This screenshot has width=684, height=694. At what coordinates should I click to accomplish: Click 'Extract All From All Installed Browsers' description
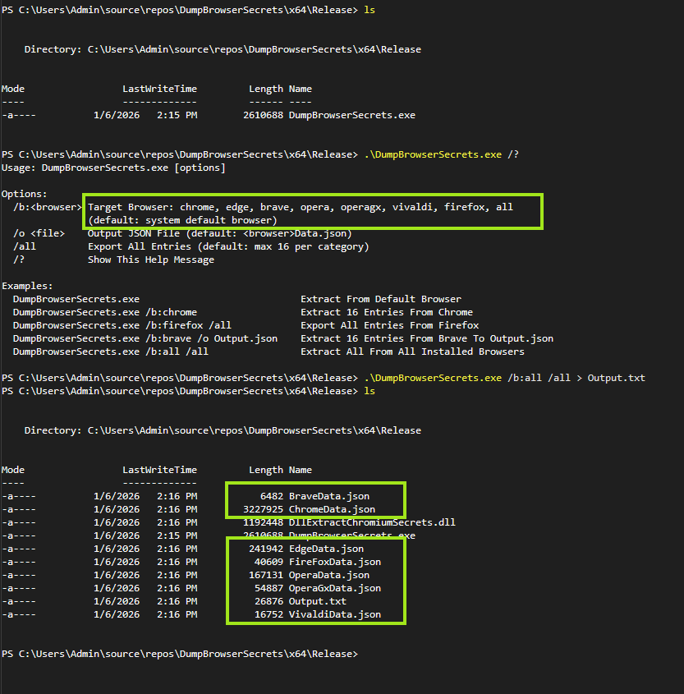point(412,352)
